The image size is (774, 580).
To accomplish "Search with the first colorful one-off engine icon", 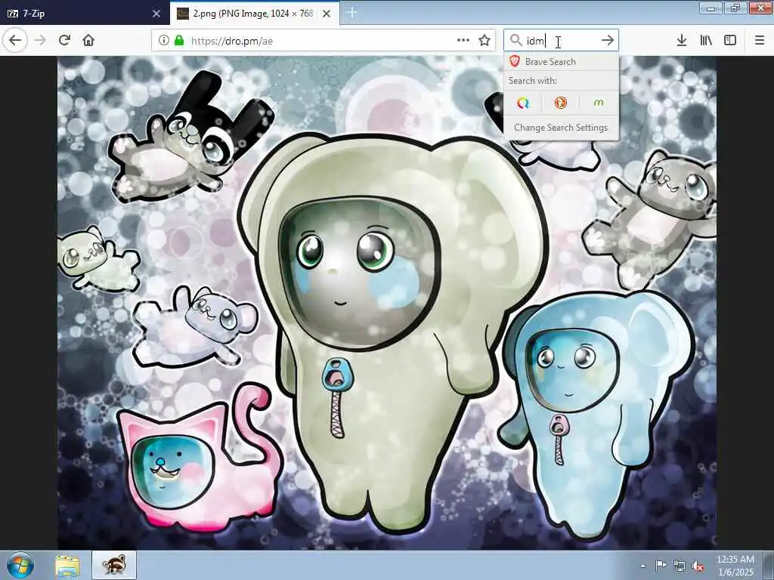I will (x=523, y=103).
